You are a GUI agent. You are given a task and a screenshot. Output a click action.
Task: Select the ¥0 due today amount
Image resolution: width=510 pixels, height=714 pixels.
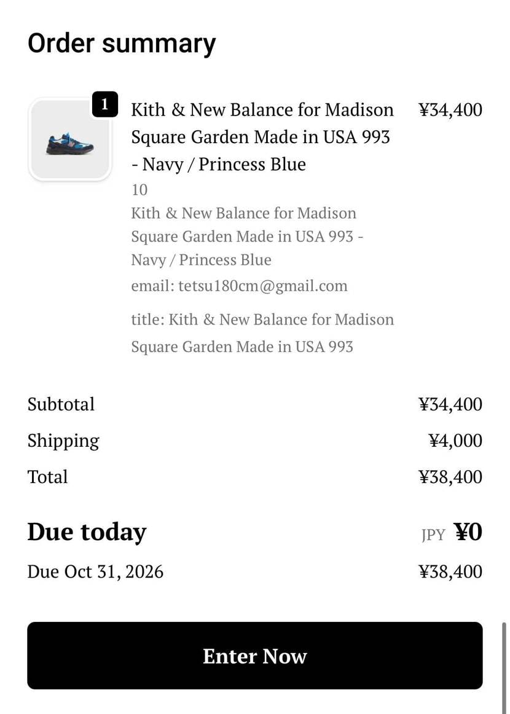[x=468, y=532]
